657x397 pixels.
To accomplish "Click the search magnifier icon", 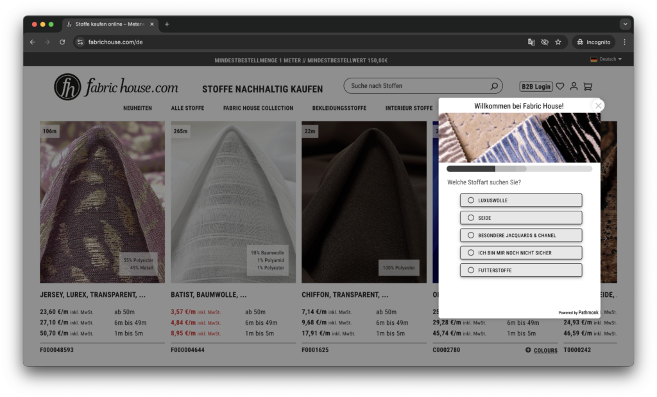I will pos(494,85).
